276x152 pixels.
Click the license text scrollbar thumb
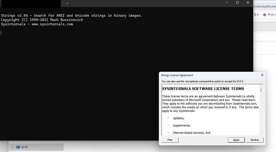(261, 90)
